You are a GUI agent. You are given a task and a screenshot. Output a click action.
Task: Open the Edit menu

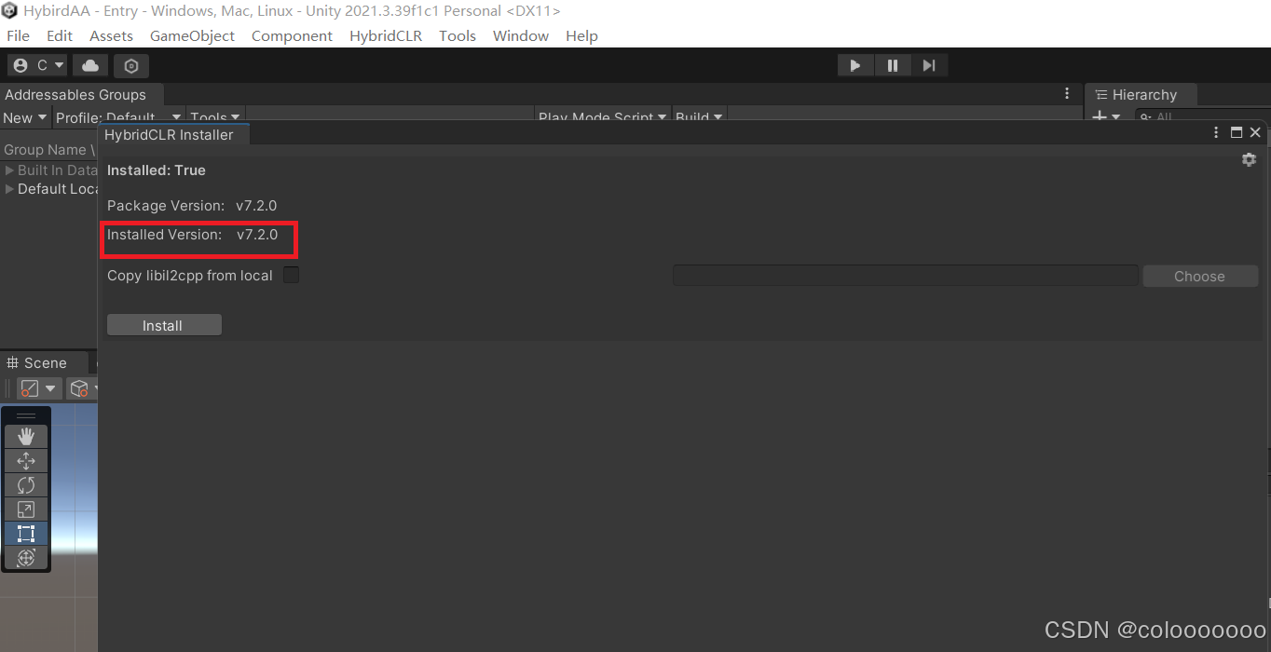[x=60, y=35]
